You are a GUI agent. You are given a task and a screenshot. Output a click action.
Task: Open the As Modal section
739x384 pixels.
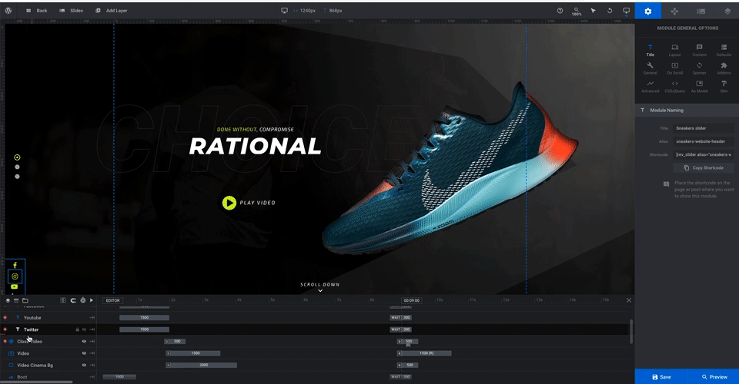point(700,87)
